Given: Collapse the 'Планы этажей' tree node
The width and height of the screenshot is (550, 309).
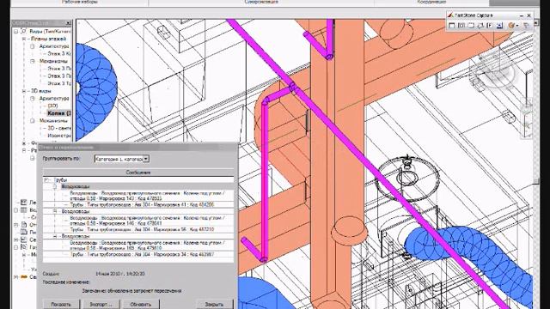Looking at the screenshot, I should tap(24, 39).
